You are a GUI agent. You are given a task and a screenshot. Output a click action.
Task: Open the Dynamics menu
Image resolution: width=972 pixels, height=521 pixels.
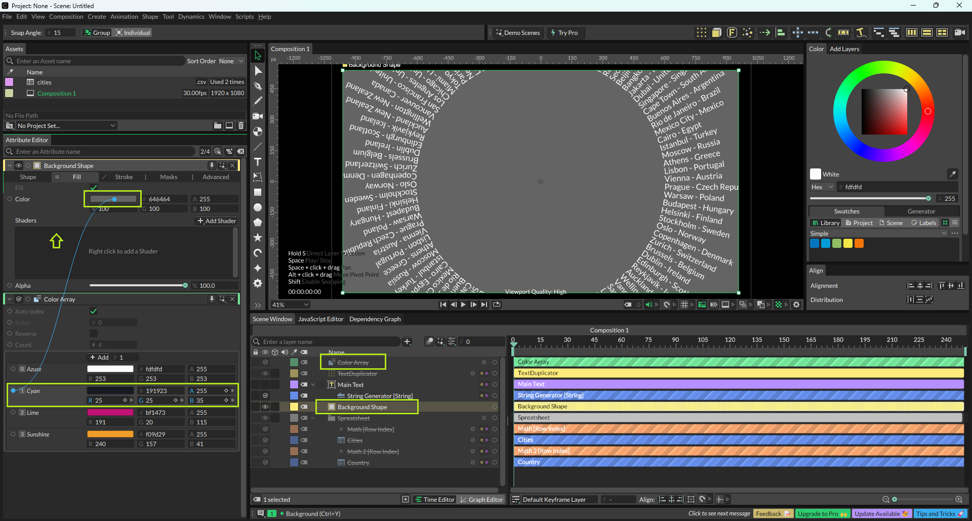(x=191, y=17)
